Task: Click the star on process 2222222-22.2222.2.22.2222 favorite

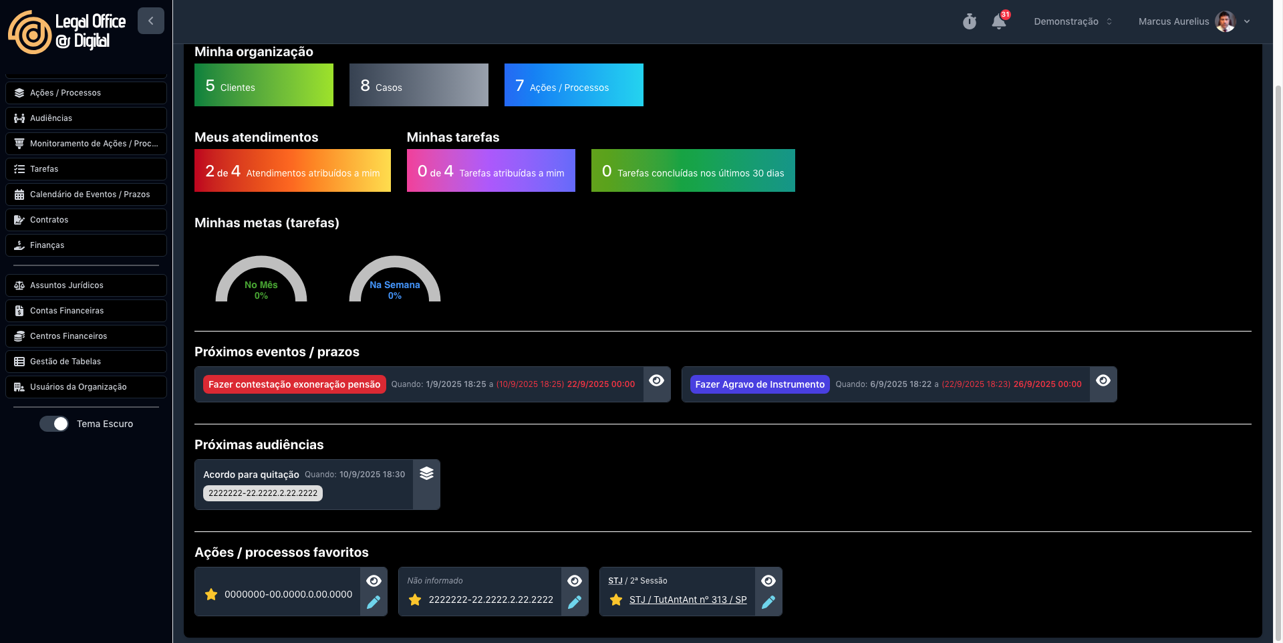Action: coord(415,600)
